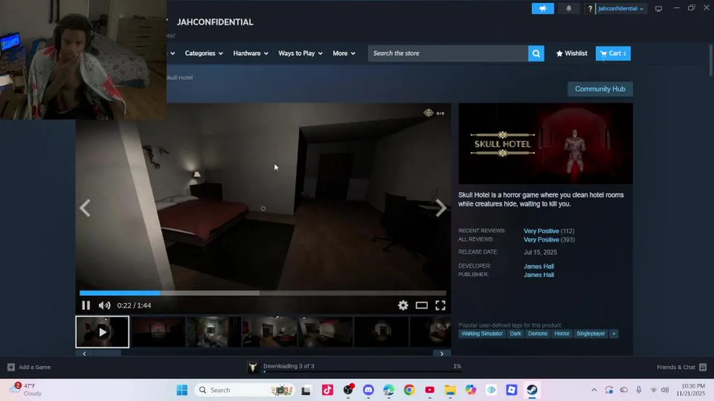
Task: Click the Skull Hotel breadcrumb link
Action: [x=180, y=77]
